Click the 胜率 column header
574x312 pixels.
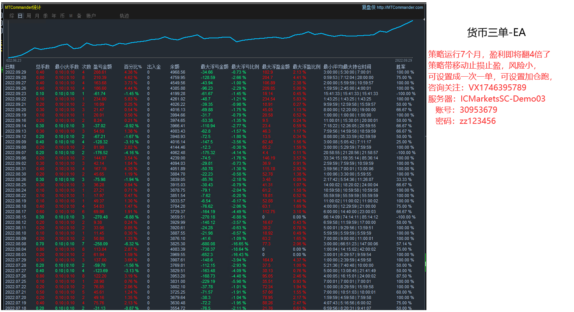tap(401, 67)
